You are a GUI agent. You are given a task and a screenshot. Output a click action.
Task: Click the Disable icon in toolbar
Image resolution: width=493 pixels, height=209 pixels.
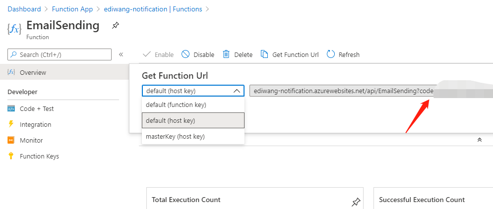(185, 54)
